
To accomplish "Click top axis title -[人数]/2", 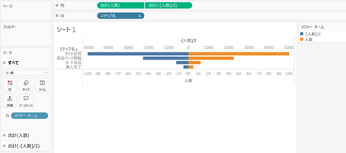I will [x=188, y=40].
